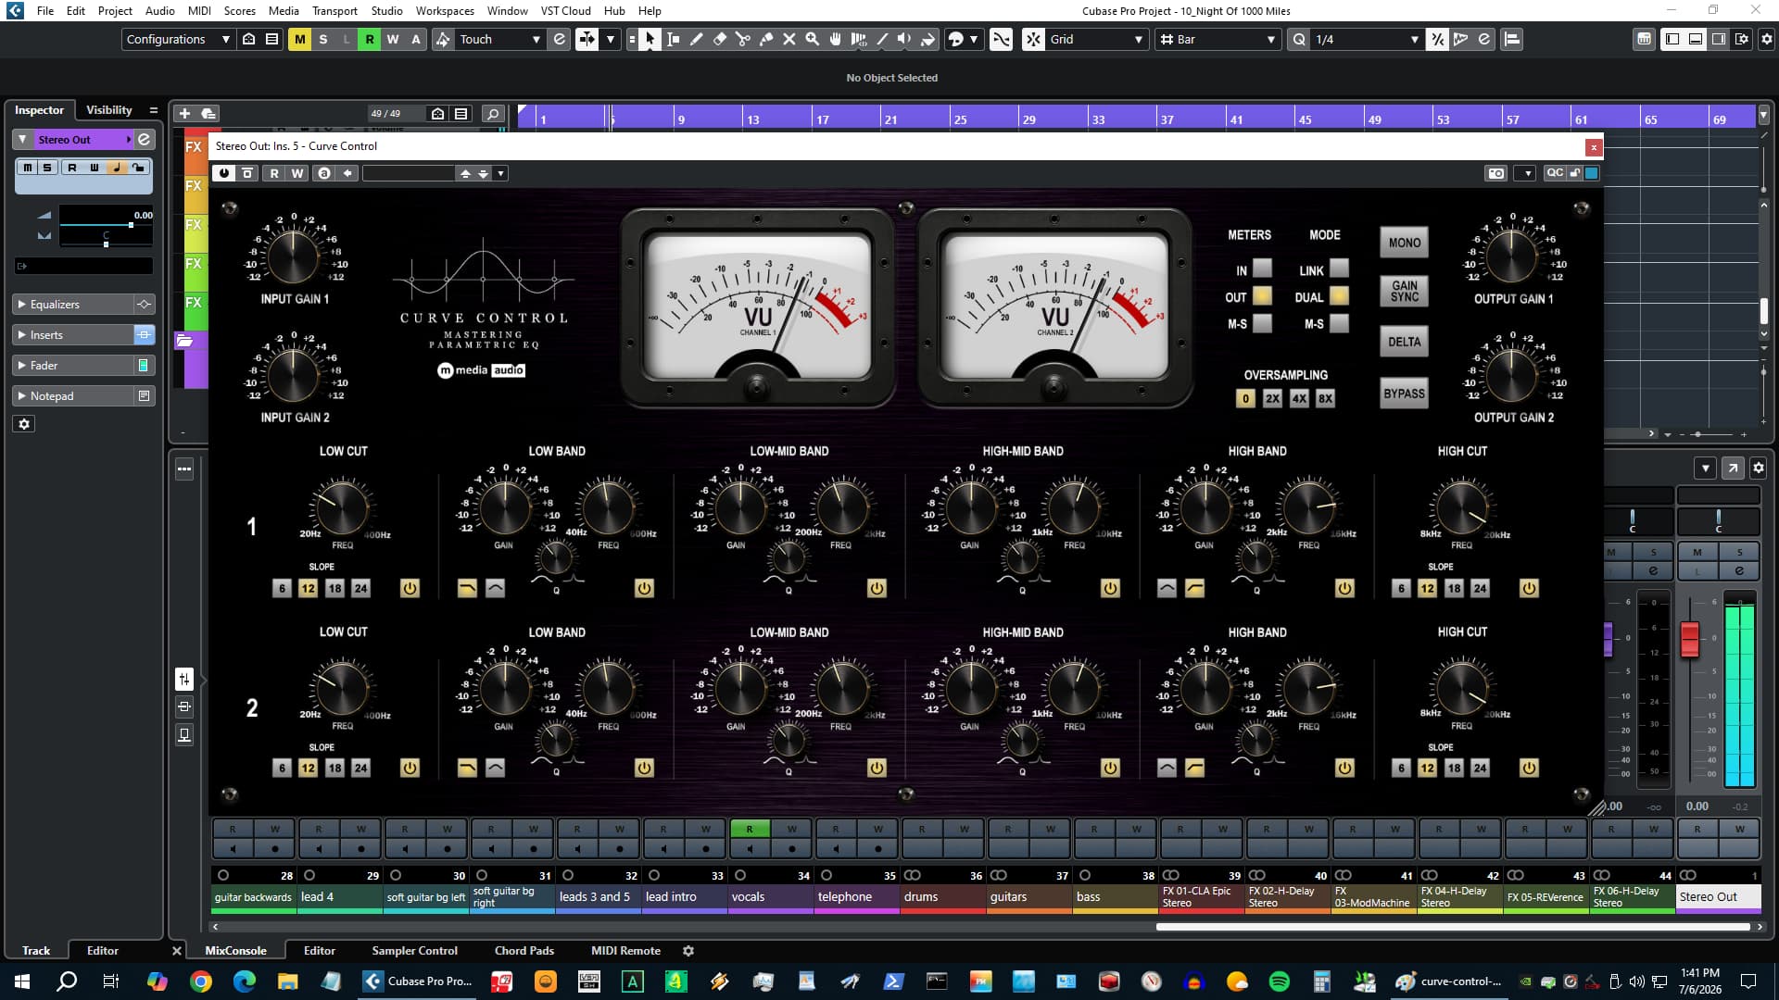Expand the Notepad inspector section

pyautogui.click(x=74, y=395)
